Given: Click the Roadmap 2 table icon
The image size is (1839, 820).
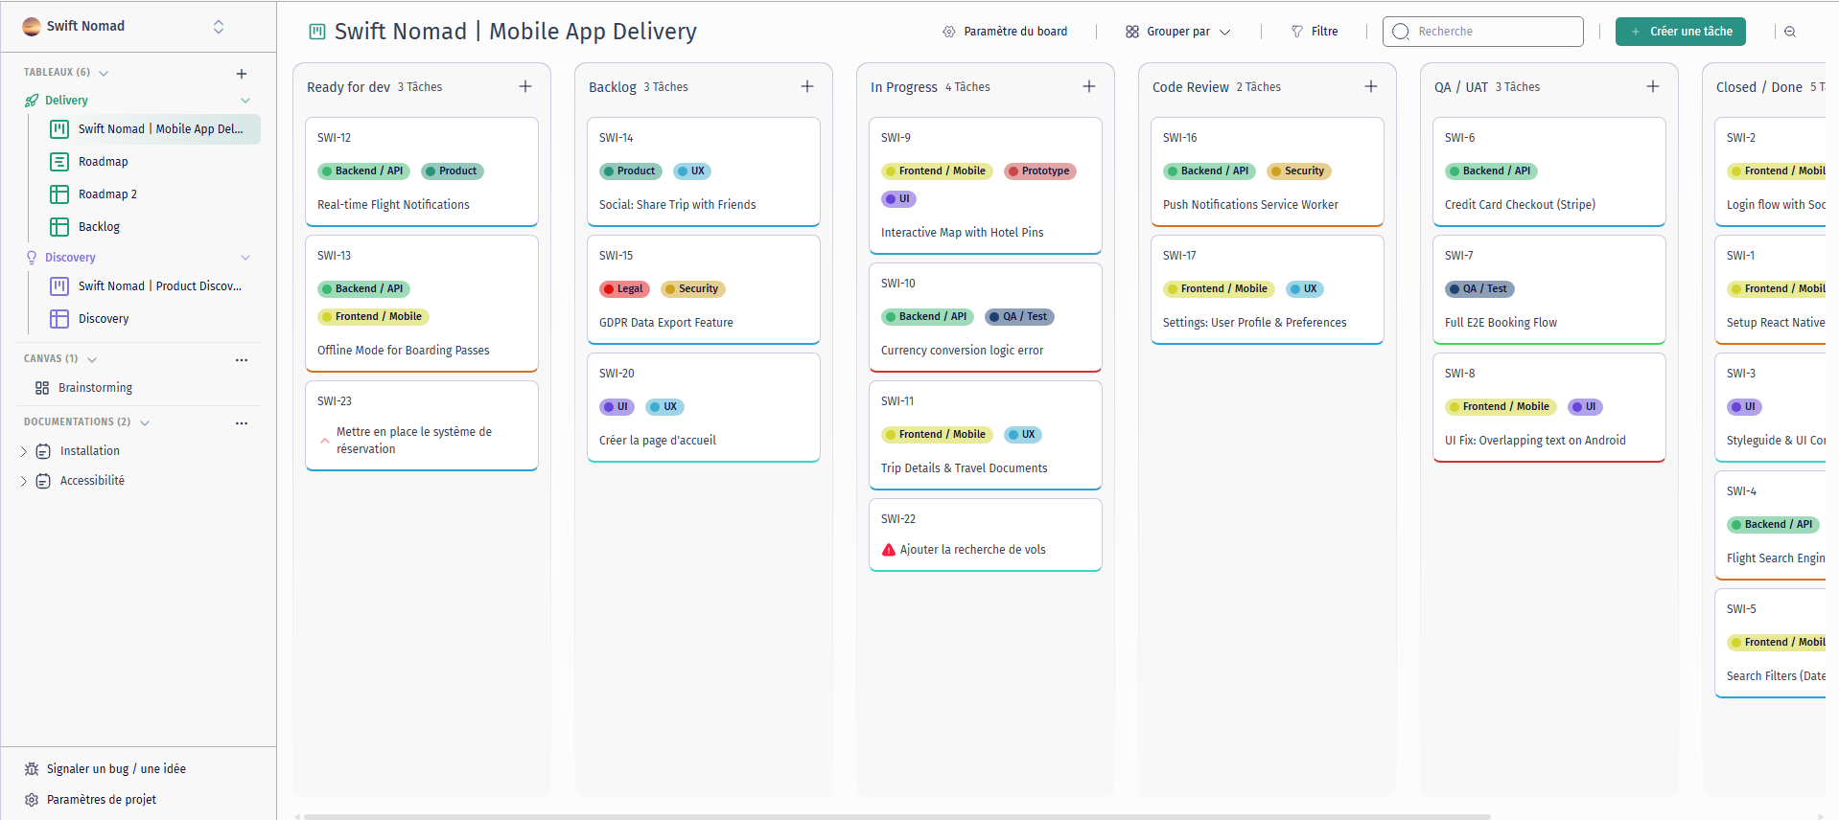Looking at the screenshot, I should (x=59, y=194).
